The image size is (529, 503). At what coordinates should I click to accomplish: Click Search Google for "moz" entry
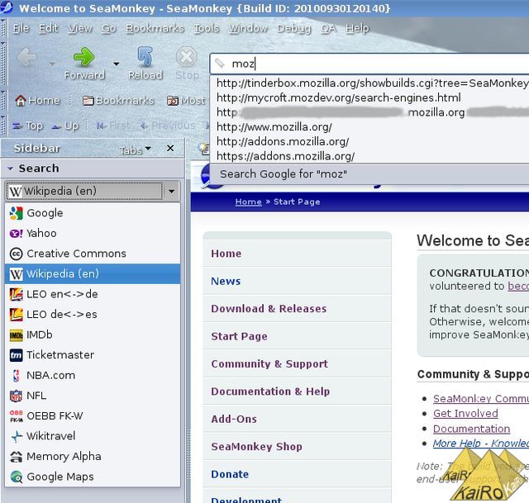369,174
